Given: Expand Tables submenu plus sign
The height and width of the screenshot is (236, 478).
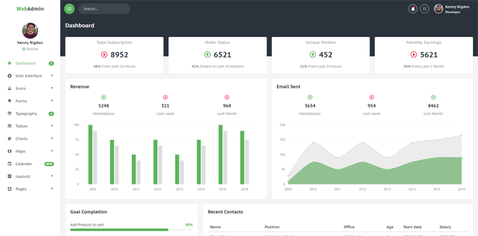Looking at the screenshot, I should tap(52, 126).
